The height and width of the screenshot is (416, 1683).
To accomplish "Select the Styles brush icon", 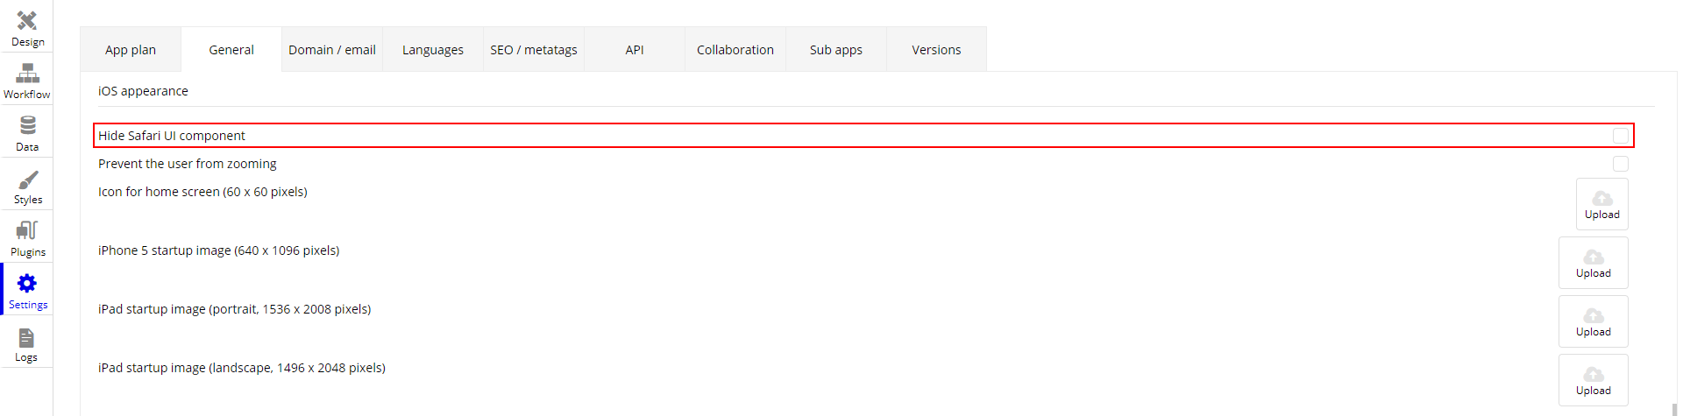I will click(x=28, y=180).
